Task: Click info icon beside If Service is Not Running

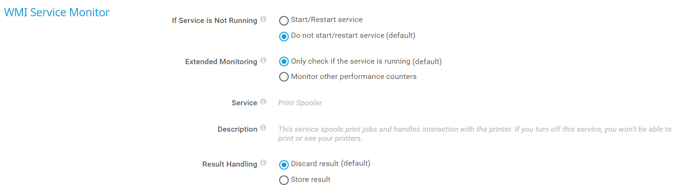Action: 263,20
